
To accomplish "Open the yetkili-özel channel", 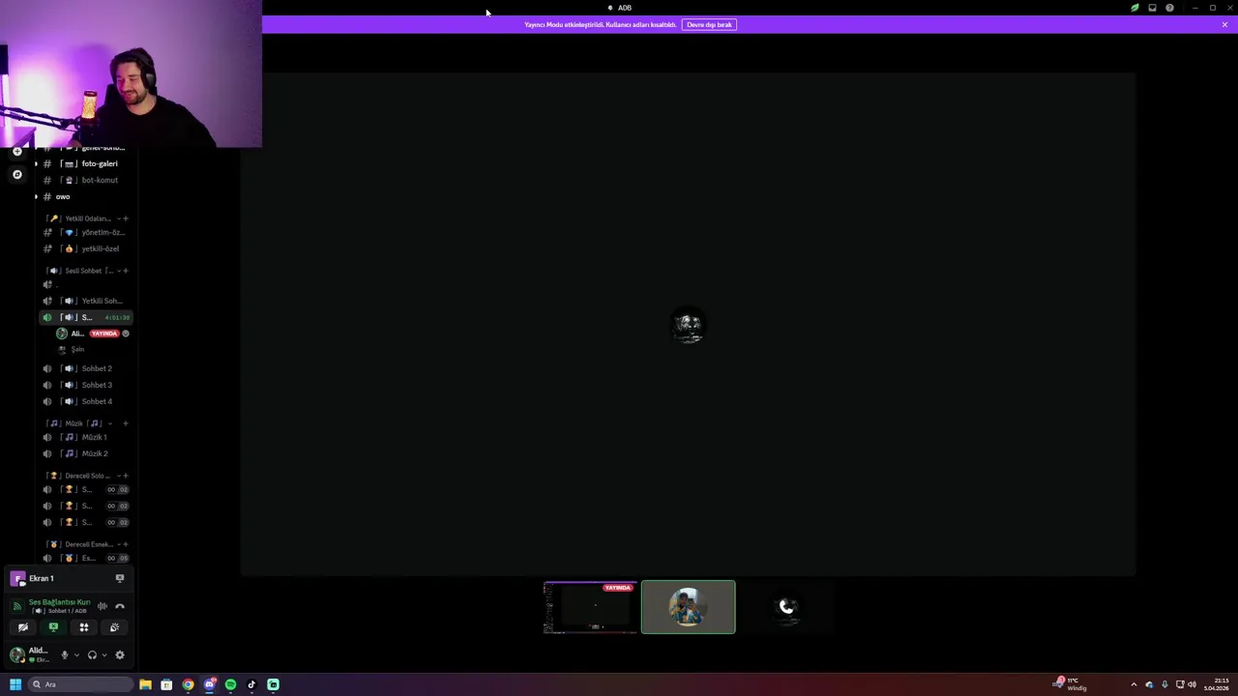I will tap(85, 248).
